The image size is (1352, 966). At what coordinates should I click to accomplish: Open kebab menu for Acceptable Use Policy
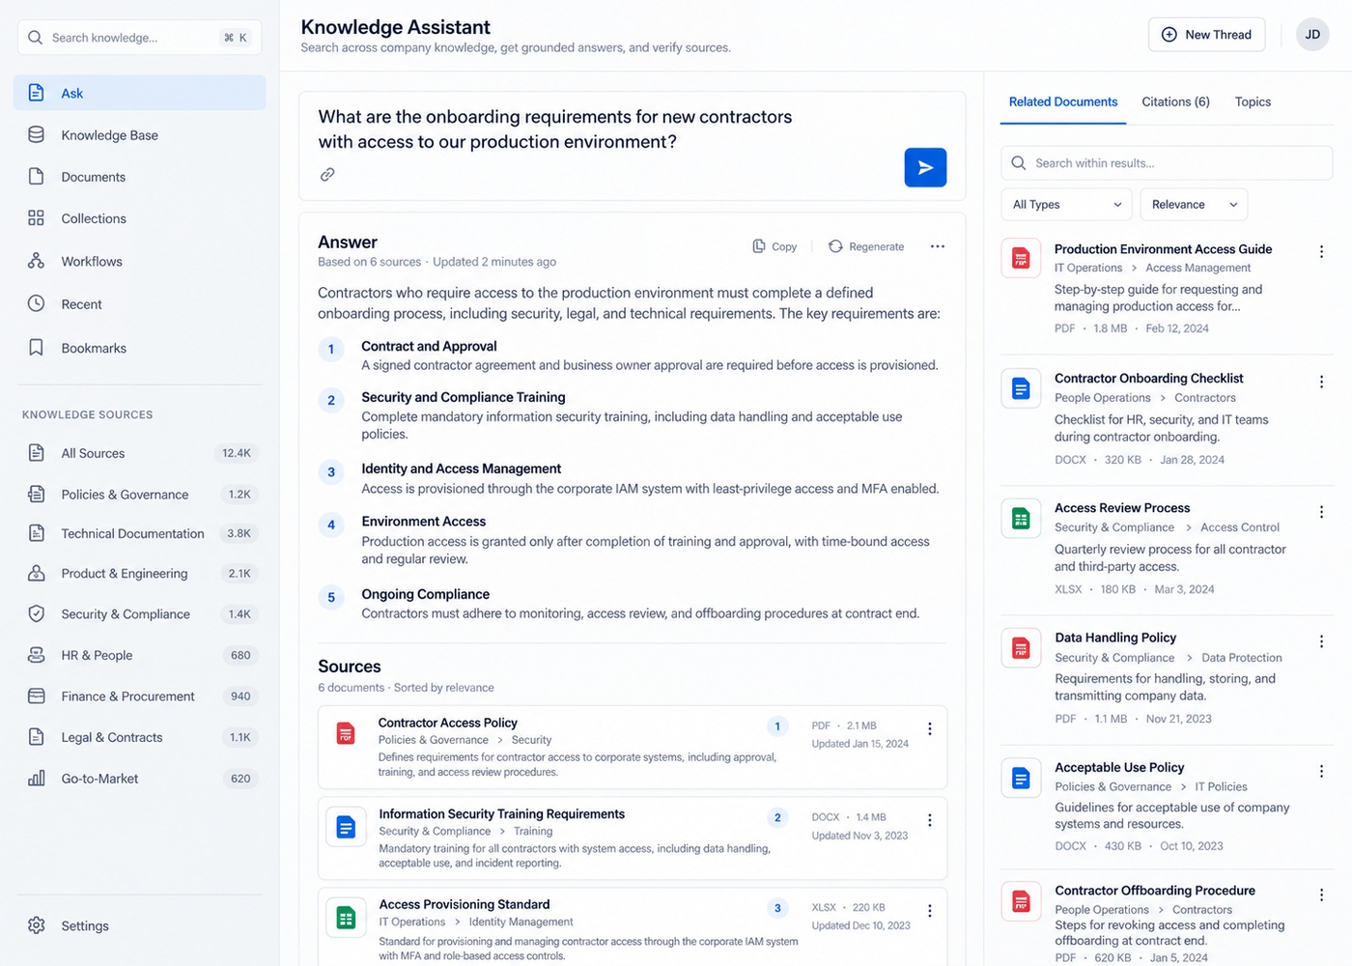click(1321, 771)
